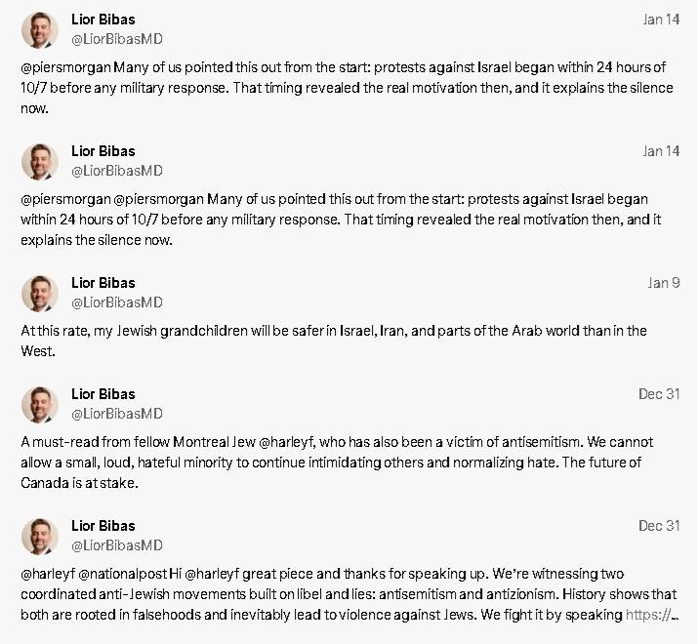Open the avatar beside the second Jan 14 tweet

click(x=40, y=162)
